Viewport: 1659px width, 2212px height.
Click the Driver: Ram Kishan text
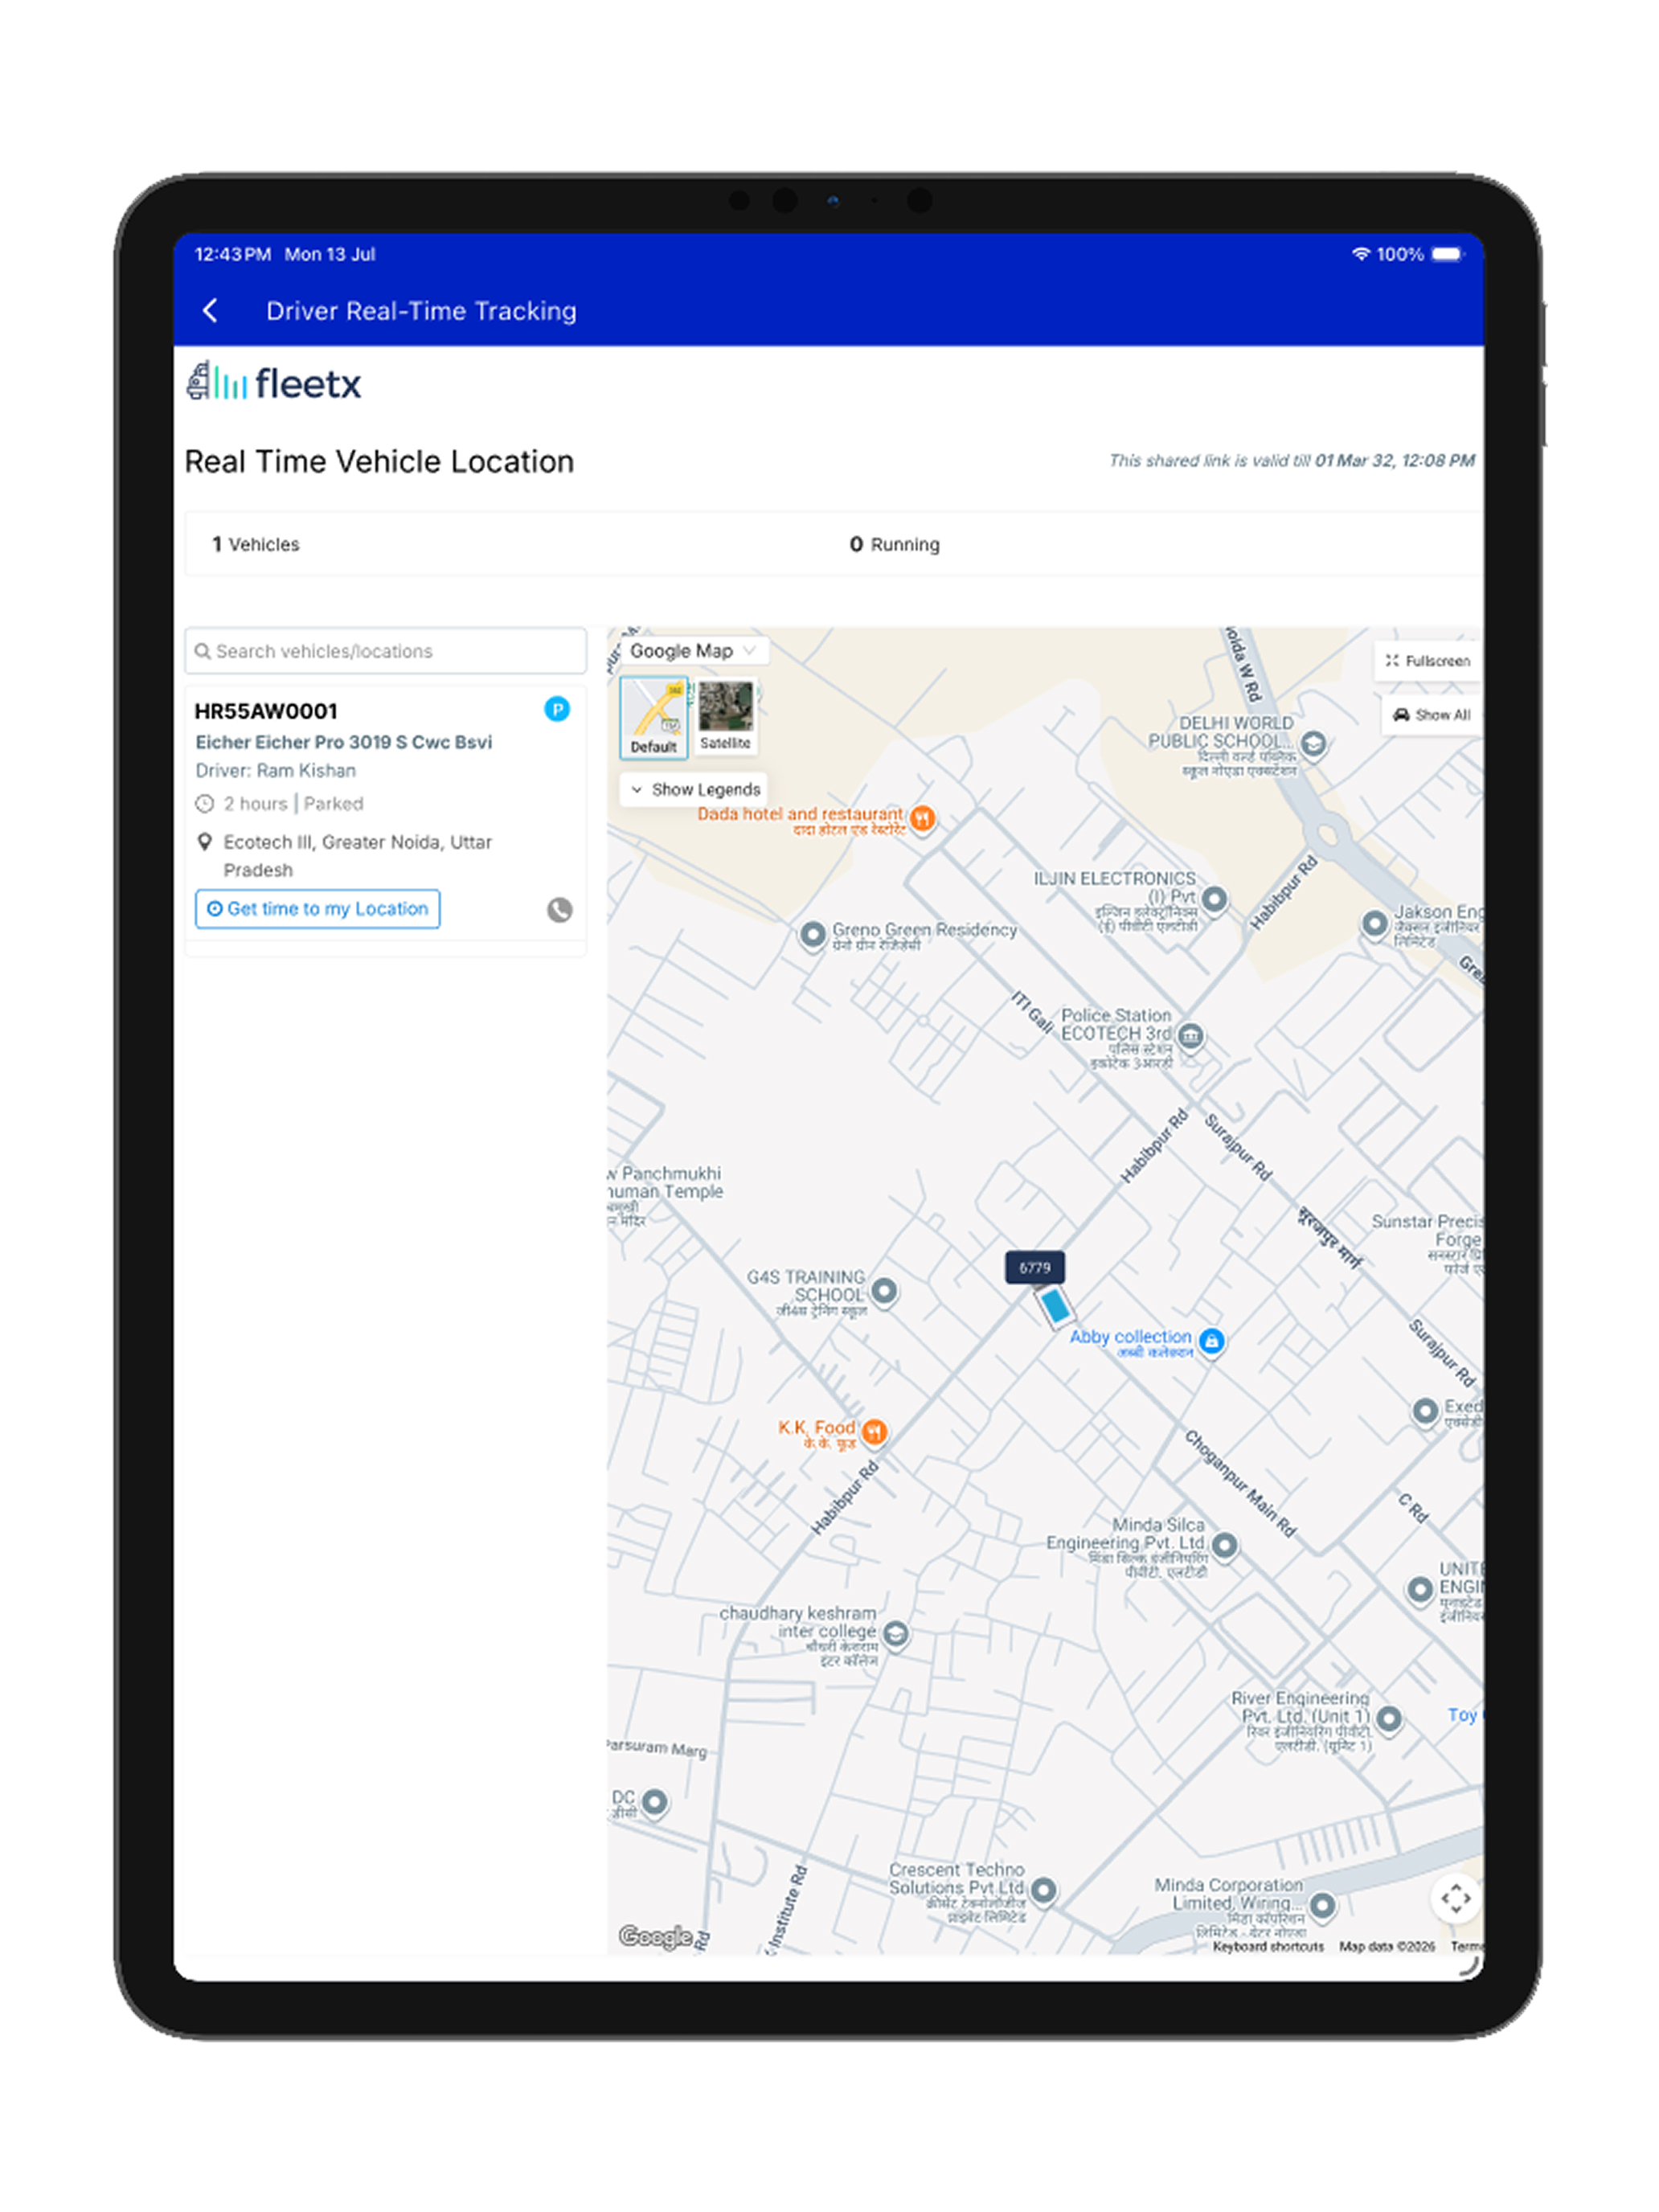275,770
